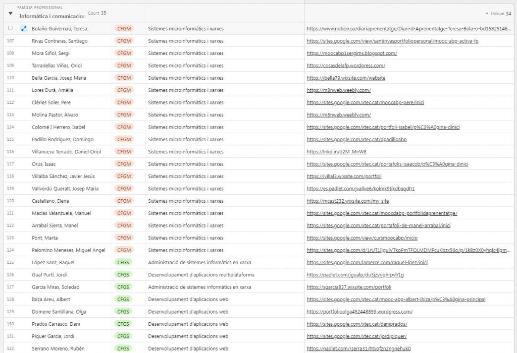Tick the checkbox on Teresa Bolaño's row

point(10,28)
